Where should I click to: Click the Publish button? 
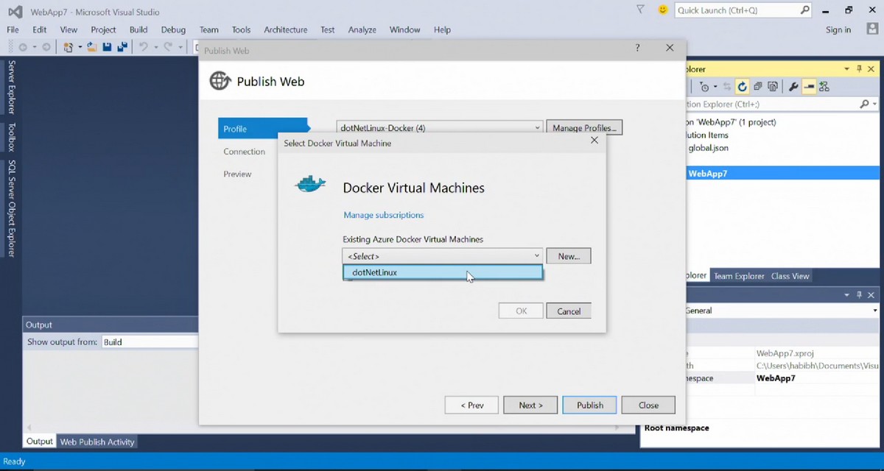(590, 405)
